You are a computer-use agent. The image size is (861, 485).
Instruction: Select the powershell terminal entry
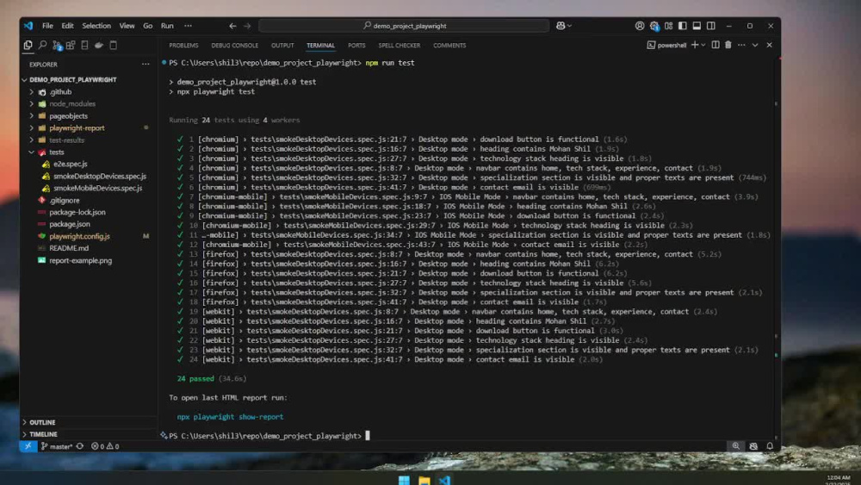click(x=666, y=45)
